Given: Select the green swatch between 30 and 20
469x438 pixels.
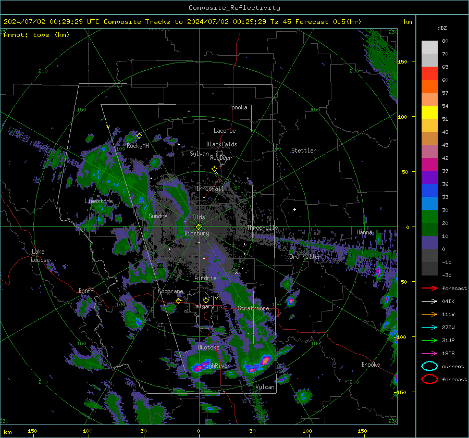Looking at the screenshot, I should coord(429,217).
